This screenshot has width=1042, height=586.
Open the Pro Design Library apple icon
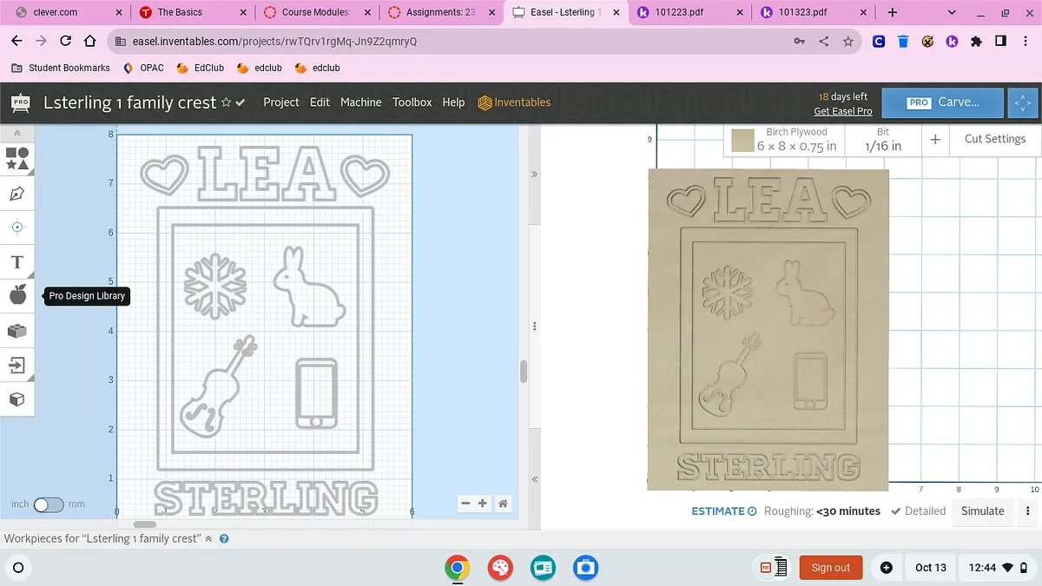[17, 296]
